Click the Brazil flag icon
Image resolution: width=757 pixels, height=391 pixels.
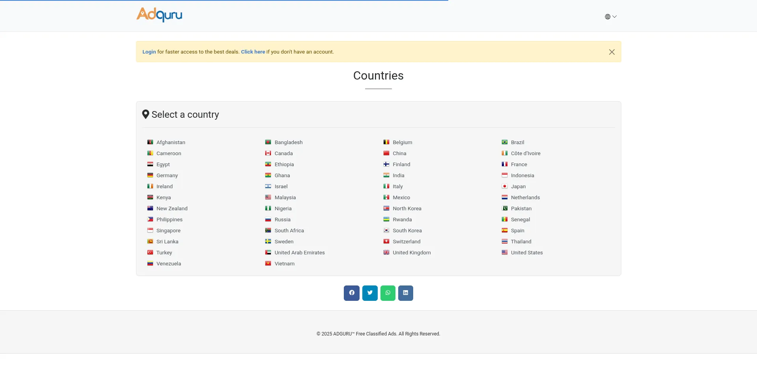(504, 142)
